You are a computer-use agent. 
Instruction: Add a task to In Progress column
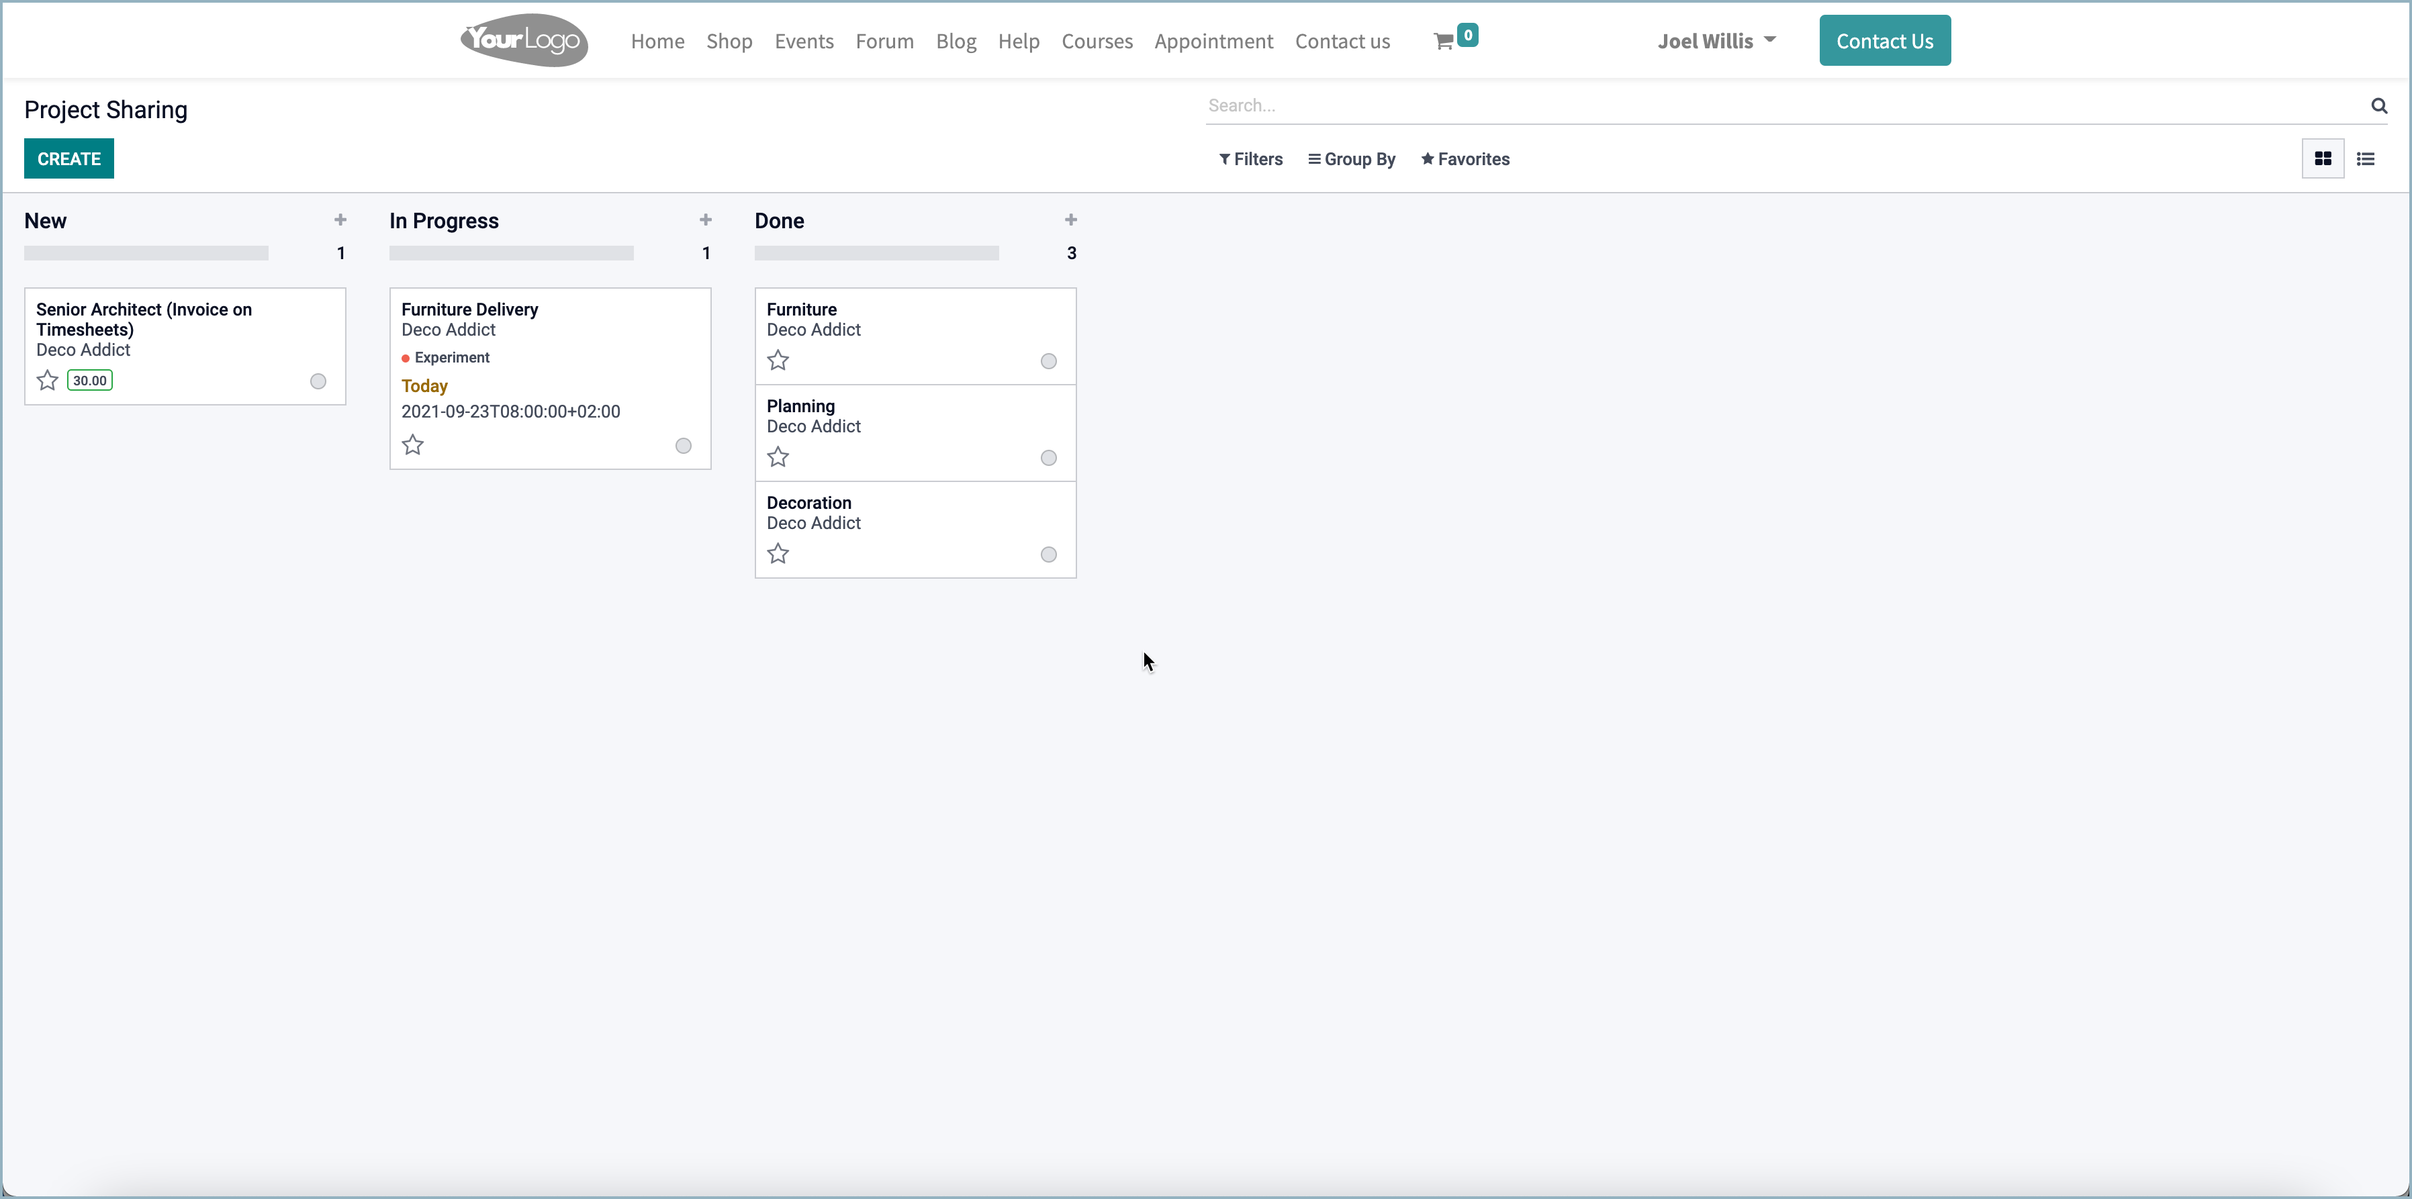(x=705, y=219)
